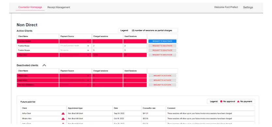Request to activate the last deactivated client
The width and height of the screenshot is (272, 127).
click(x=162, y=85)
